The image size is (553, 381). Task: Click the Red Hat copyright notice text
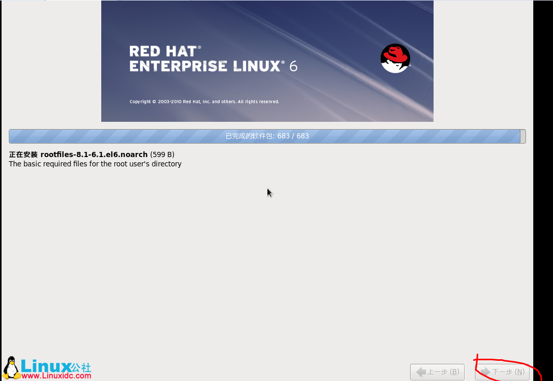pyautogui.click(x=206, y=102)
